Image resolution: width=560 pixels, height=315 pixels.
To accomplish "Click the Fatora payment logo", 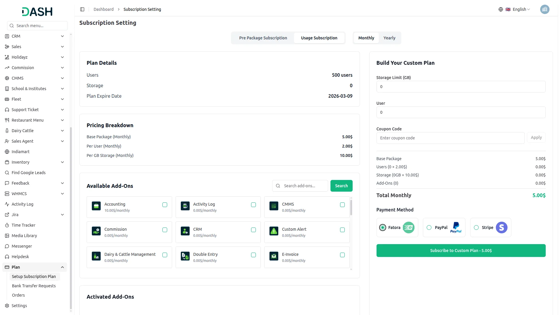I will (x=409, y=228).
